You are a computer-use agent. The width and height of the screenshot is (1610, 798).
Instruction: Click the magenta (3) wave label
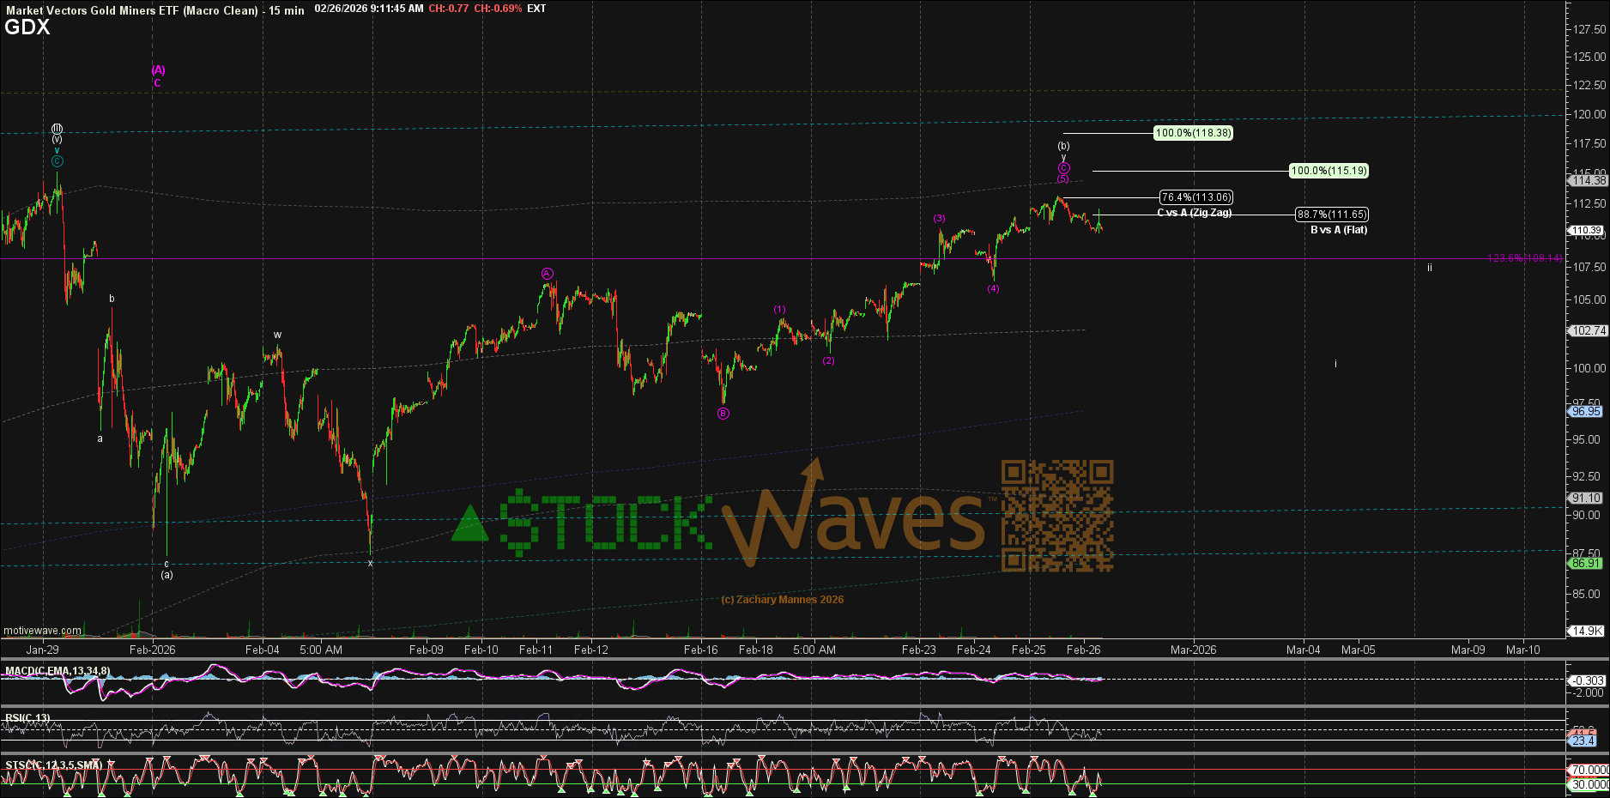click(x=940, y=219)
